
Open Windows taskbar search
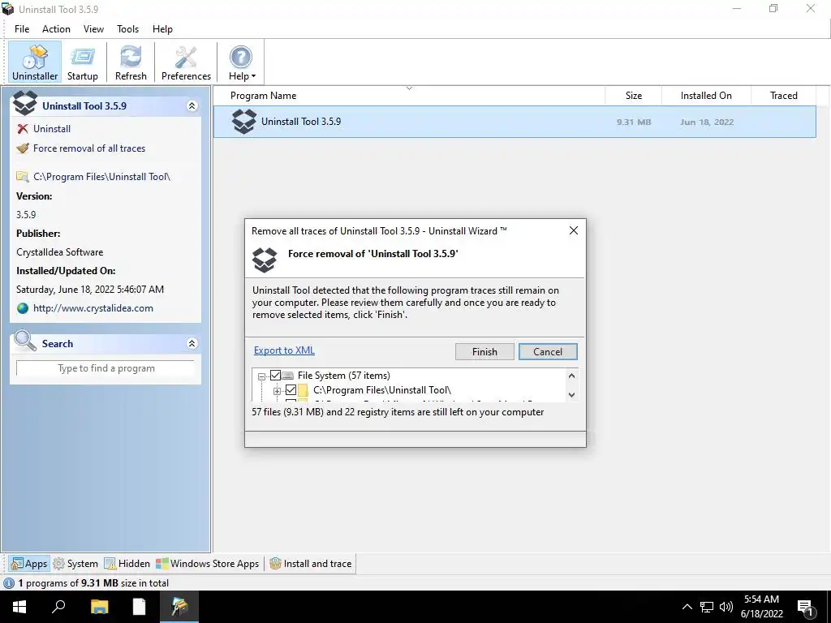click(58, 607)
